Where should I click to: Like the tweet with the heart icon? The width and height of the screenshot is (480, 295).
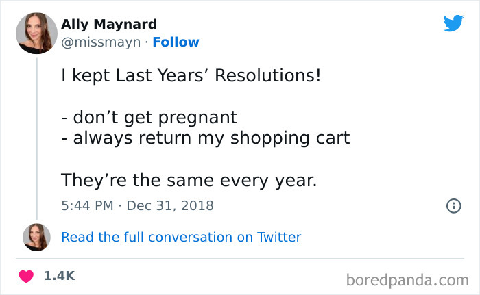coord(27,276)
